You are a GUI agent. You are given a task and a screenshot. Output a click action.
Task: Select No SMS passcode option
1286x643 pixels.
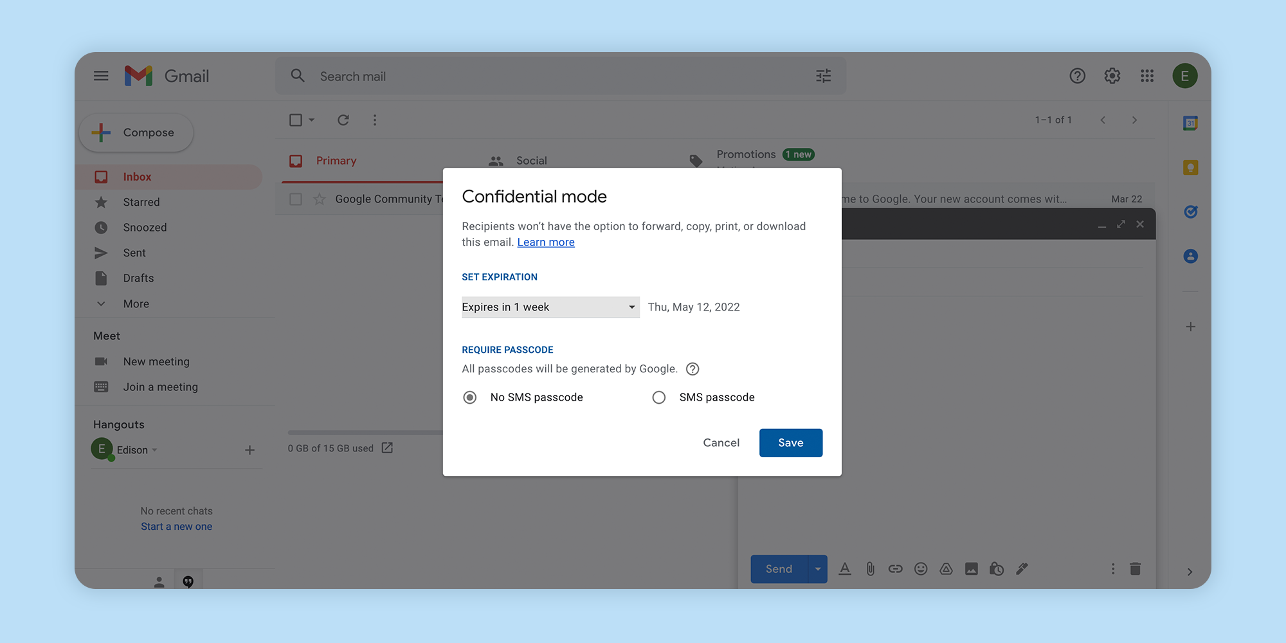click(470, 397)
